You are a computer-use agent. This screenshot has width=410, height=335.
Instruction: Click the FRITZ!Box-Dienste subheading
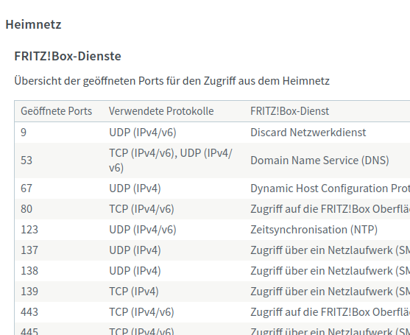[x=68, y=56]
